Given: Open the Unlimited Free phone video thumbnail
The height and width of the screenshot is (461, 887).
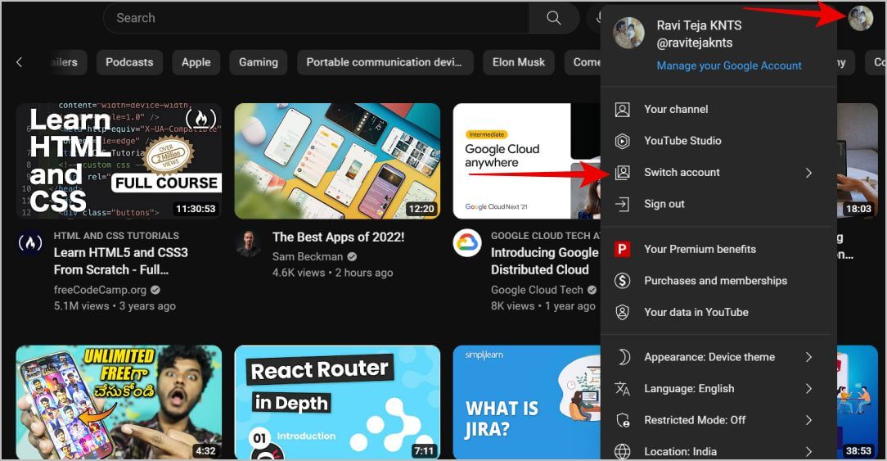Looking at the screenshot, I should coord(119,402).
